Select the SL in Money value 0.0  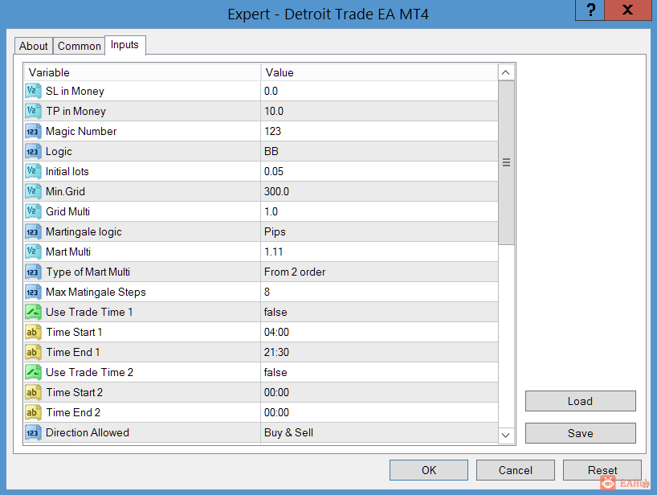(x=380, y=91)
